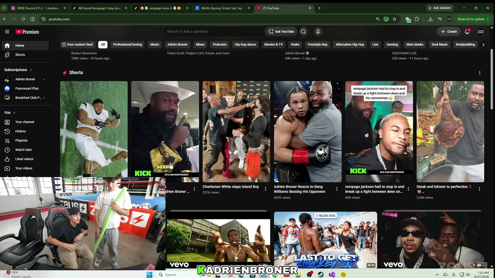Click the Ask YouTube button
Image resolution: width=495 pixels, height=278 pixels.
[x=281, y=32]
